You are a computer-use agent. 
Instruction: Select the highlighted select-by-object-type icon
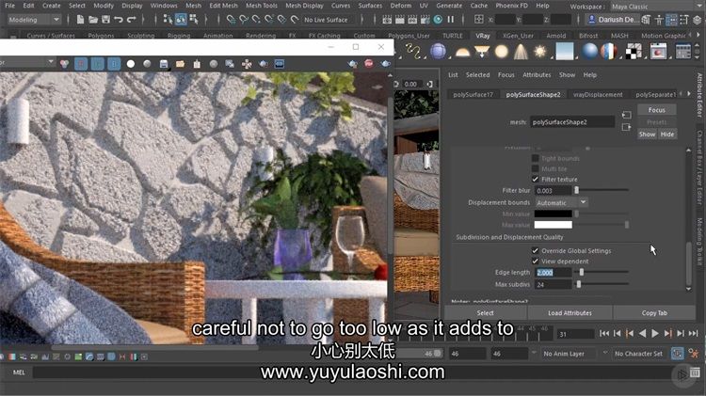pyautogui.click(x=181, y=20)
